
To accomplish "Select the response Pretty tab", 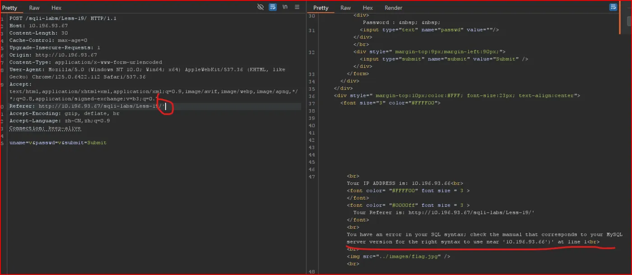I will [x=321, y=8].
